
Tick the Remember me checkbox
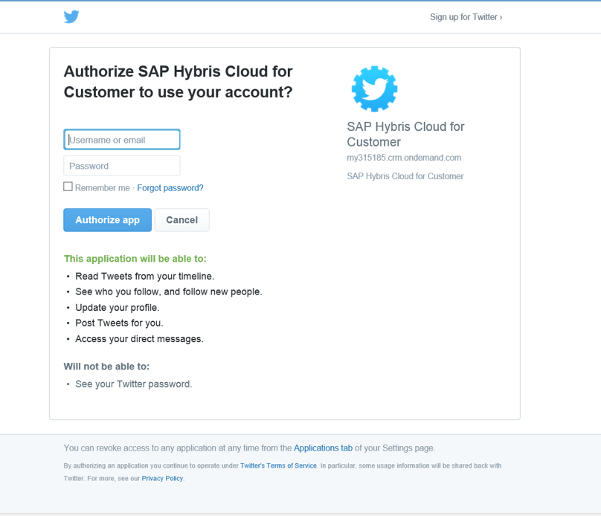68,187
